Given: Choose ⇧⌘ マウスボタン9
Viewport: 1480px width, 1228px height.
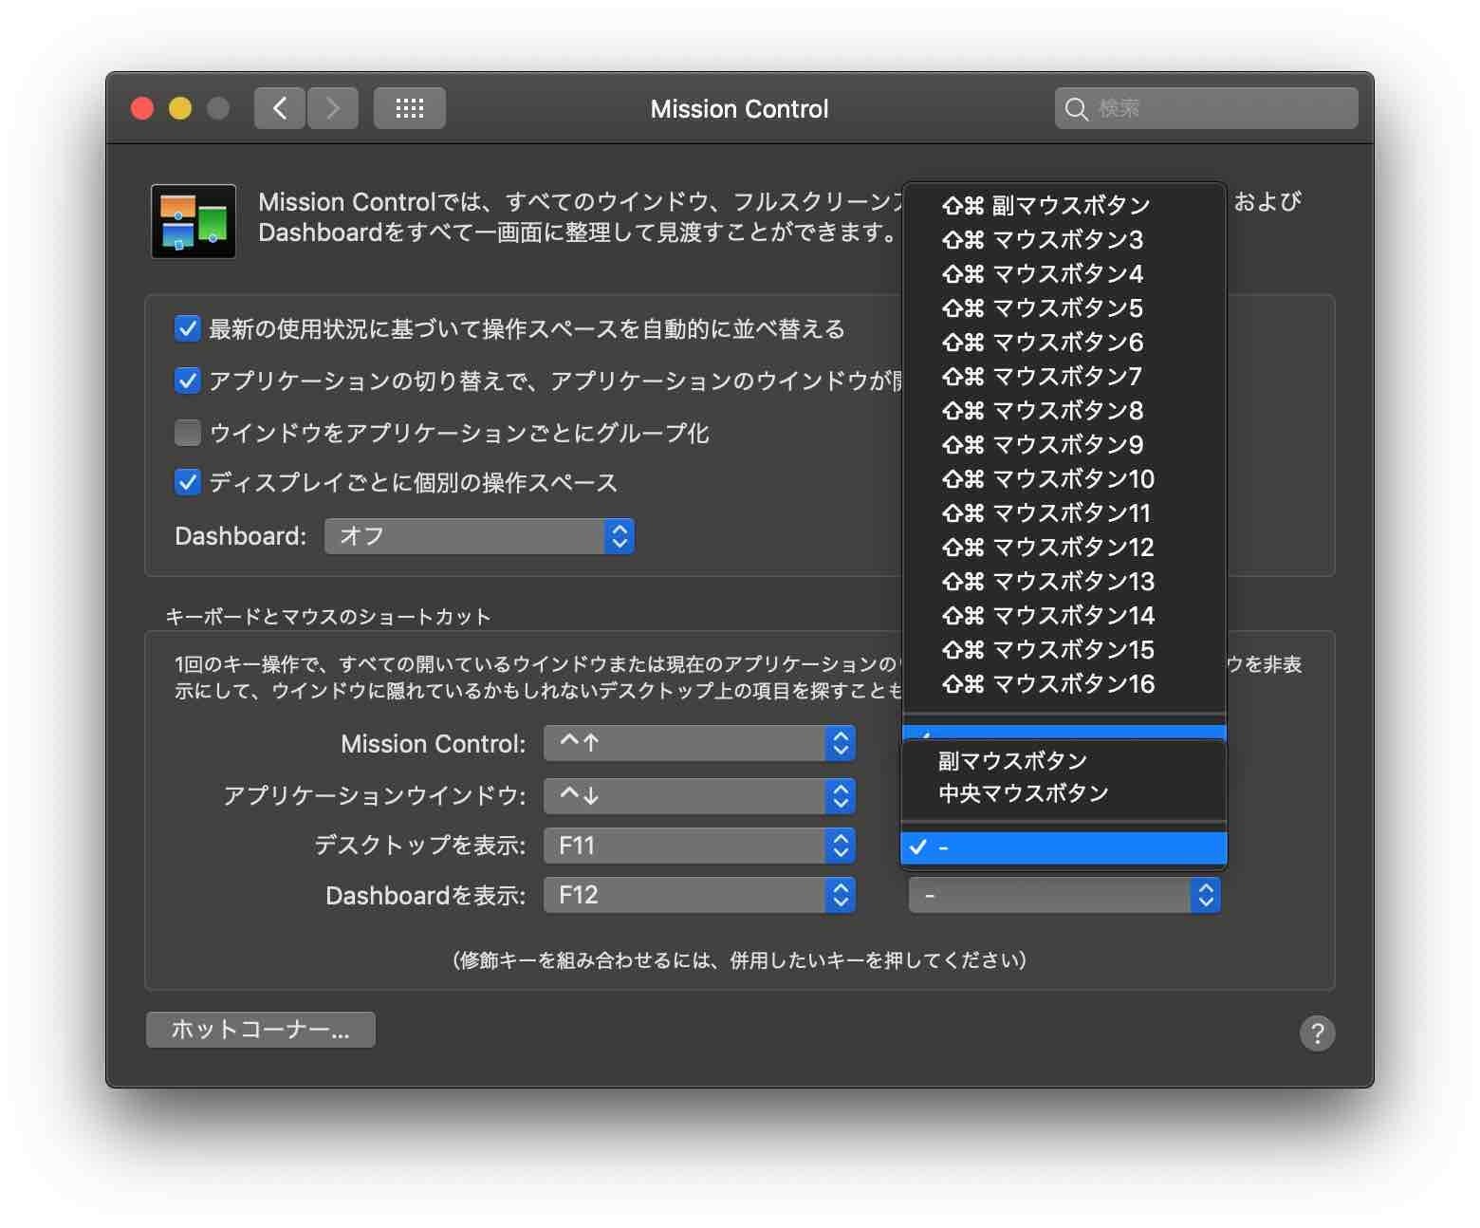Looking at the screenshot, I should click(x=1064, y=444).
